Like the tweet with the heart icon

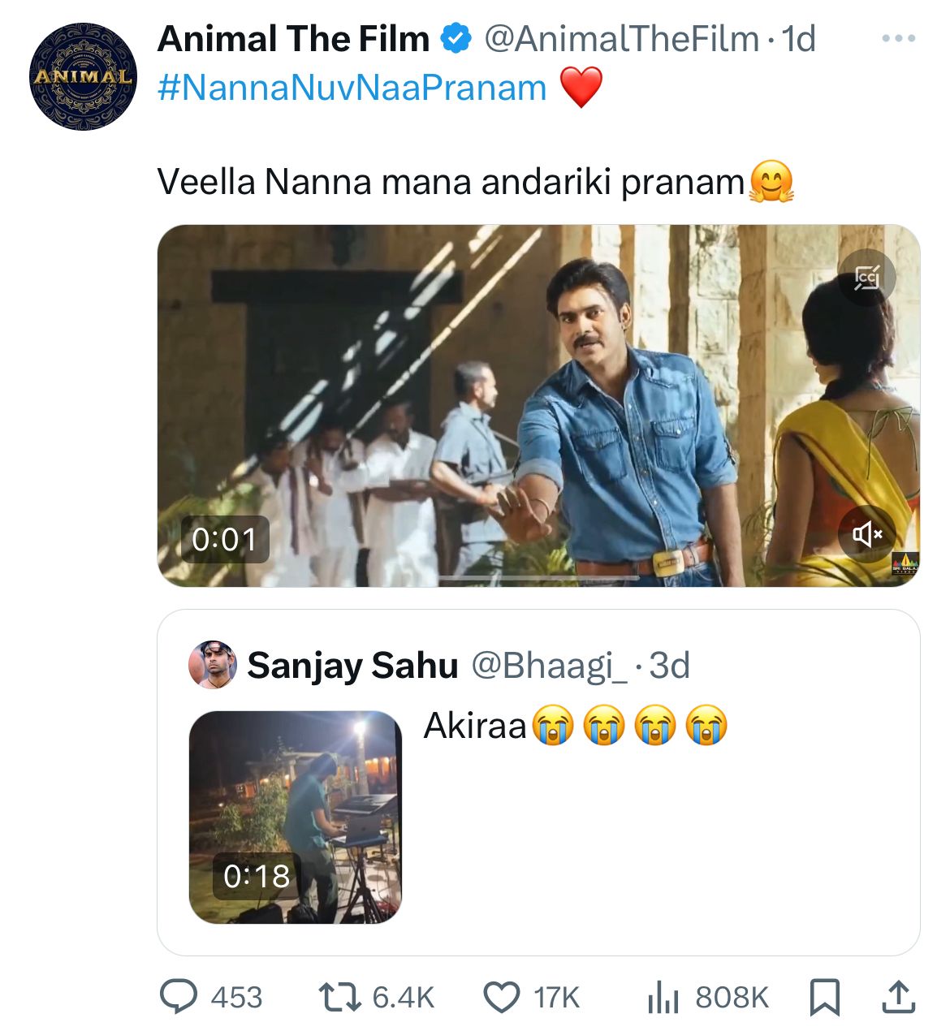[x=502, y=997]
